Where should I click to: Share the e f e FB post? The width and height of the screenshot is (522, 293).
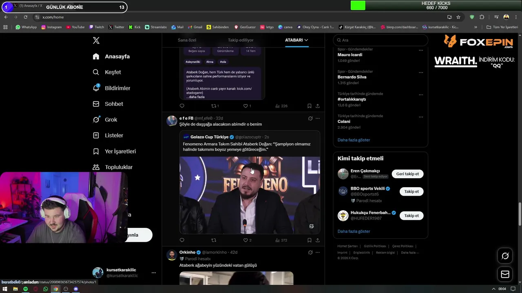(318, 240)
